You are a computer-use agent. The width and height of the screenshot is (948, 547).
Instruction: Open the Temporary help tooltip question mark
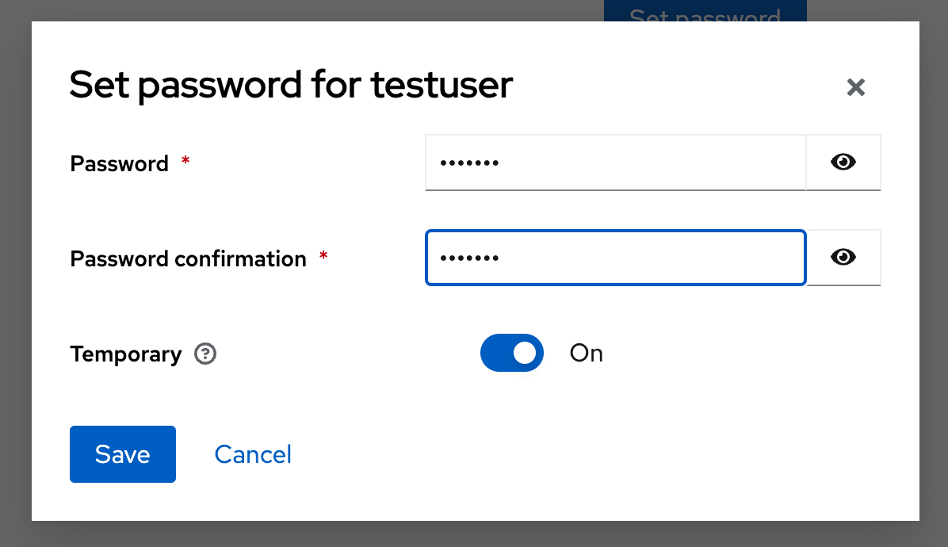coord(205,354)
